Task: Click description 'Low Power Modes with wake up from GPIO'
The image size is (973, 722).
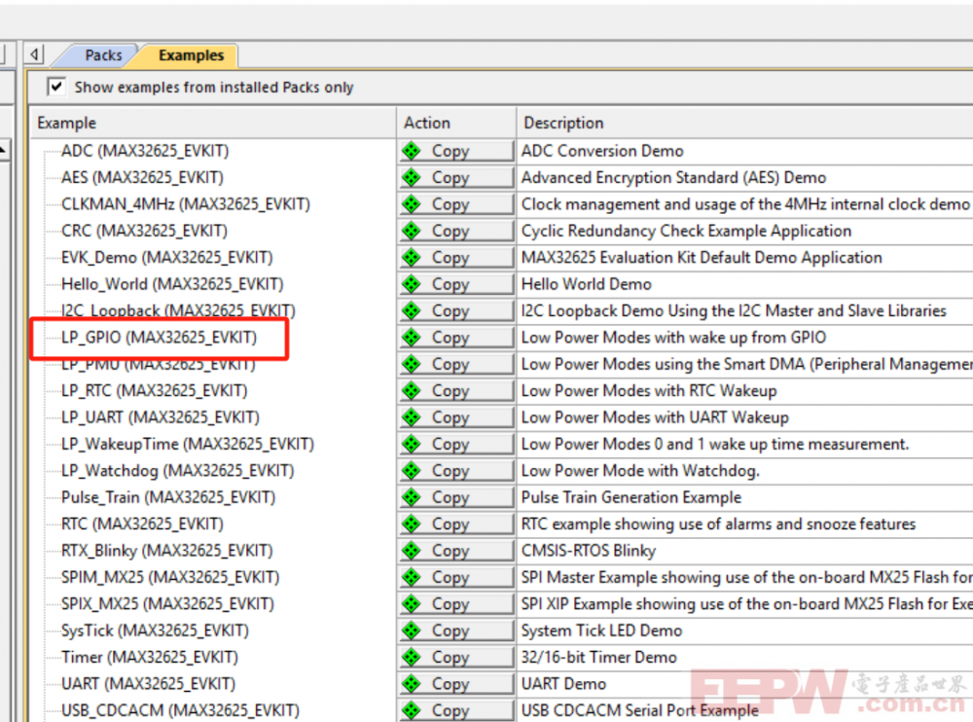Action: 673,337
